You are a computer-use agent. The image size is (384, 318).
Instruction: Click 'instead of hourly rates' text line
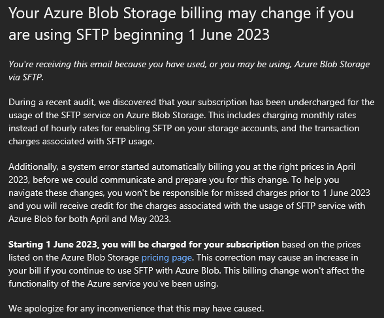(x=184, y=129)
